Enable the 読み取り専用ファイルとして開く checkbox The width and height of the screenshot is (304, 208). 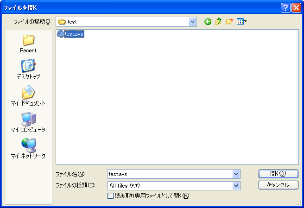tap(110, 196)
